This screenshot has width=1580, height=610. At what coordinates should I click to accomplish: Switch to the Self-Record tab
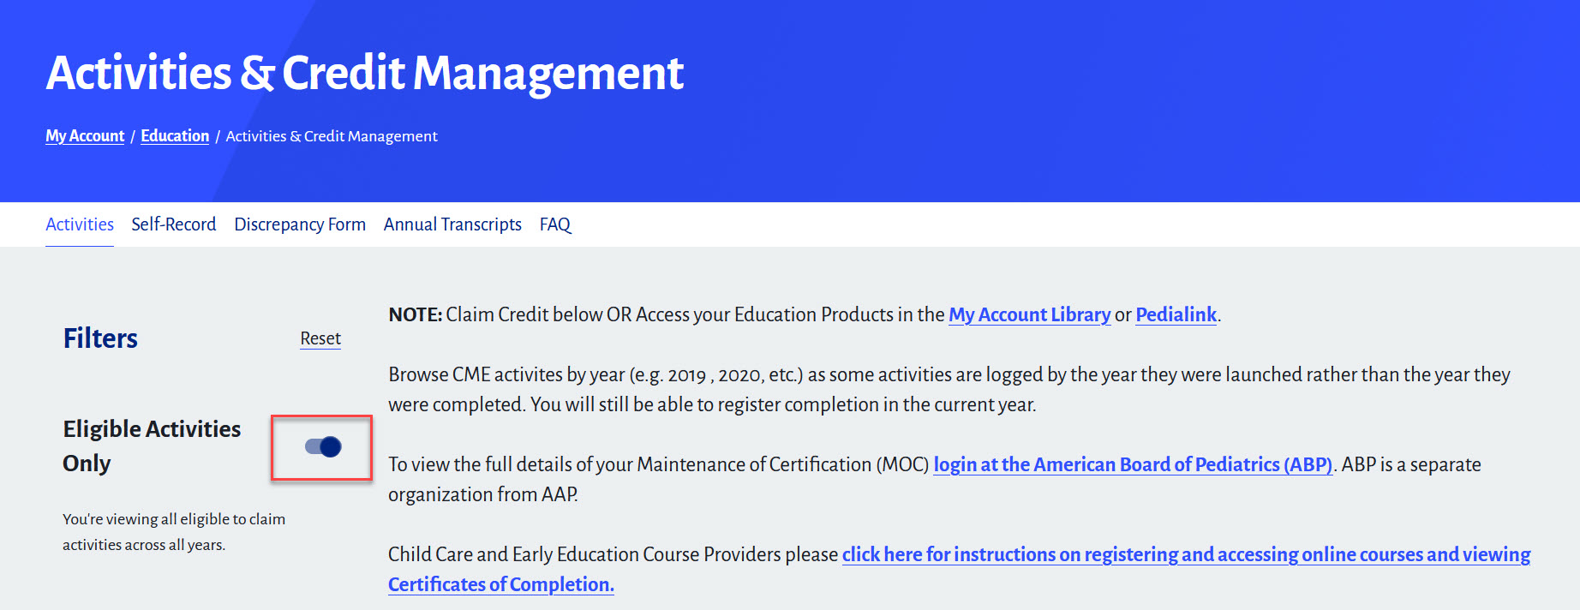(173, 224)
